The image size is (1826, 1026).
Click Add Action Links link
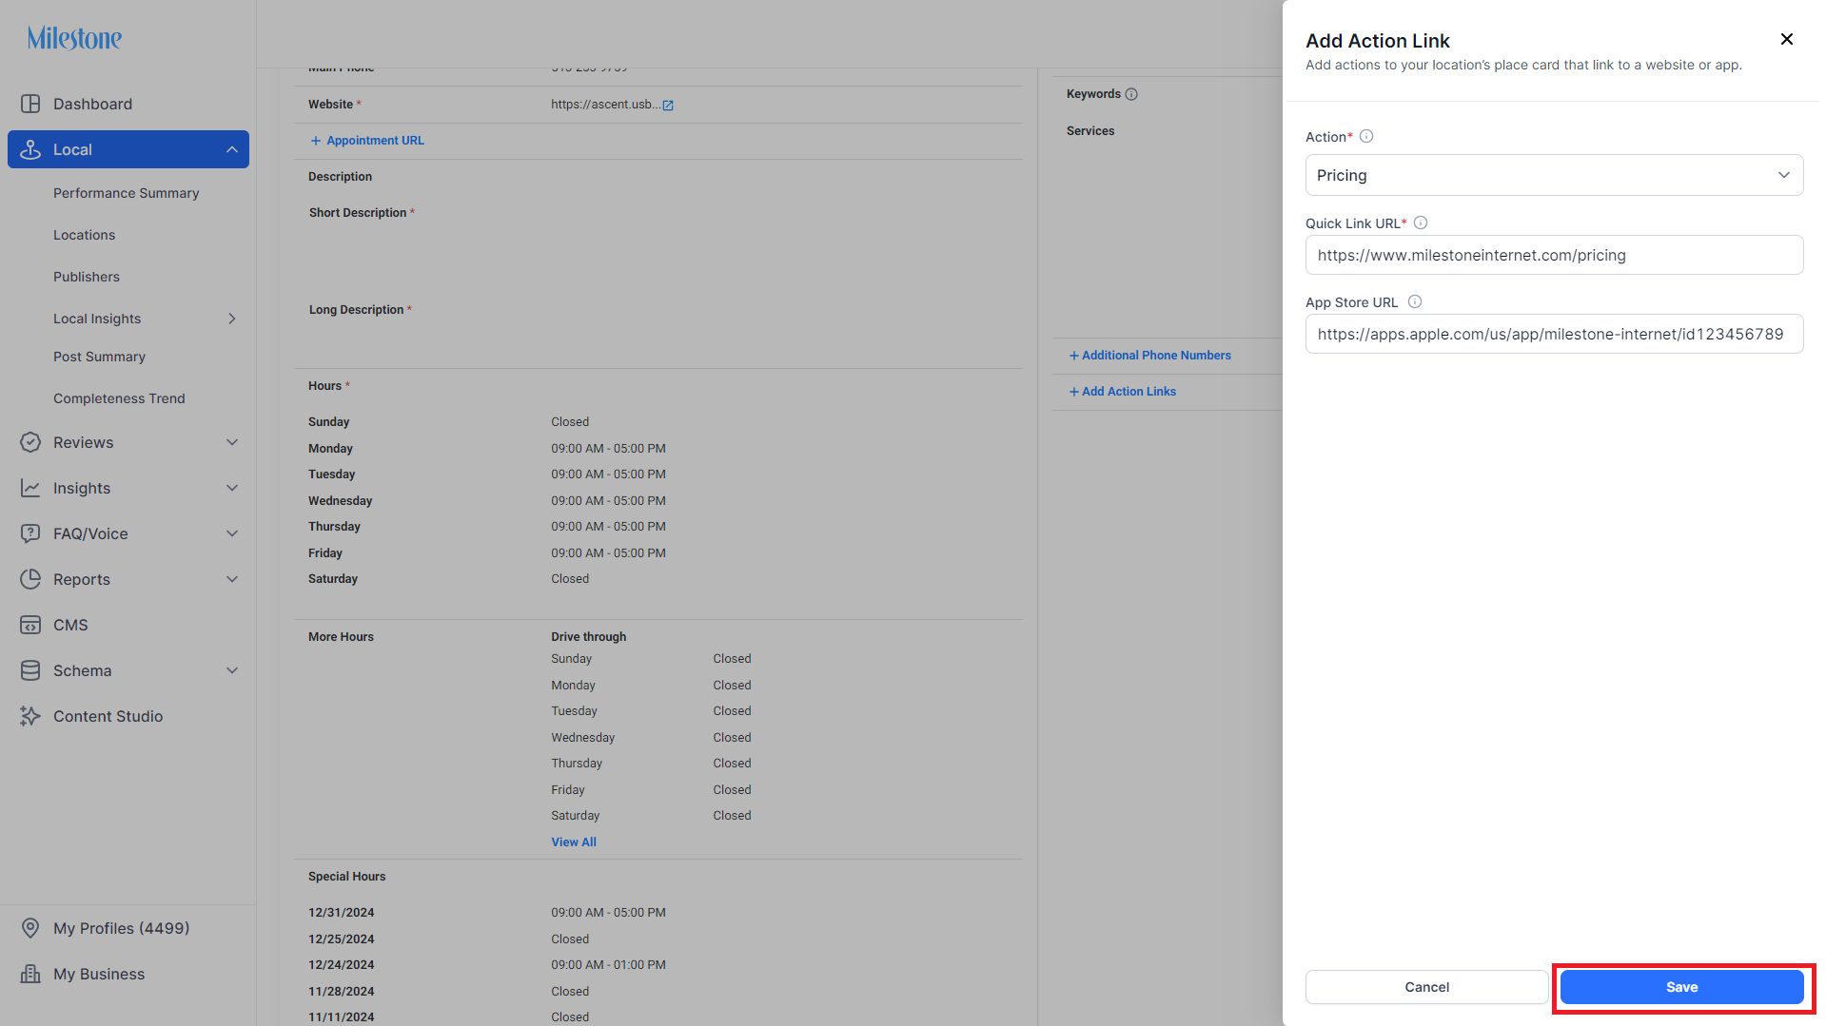1122,392
